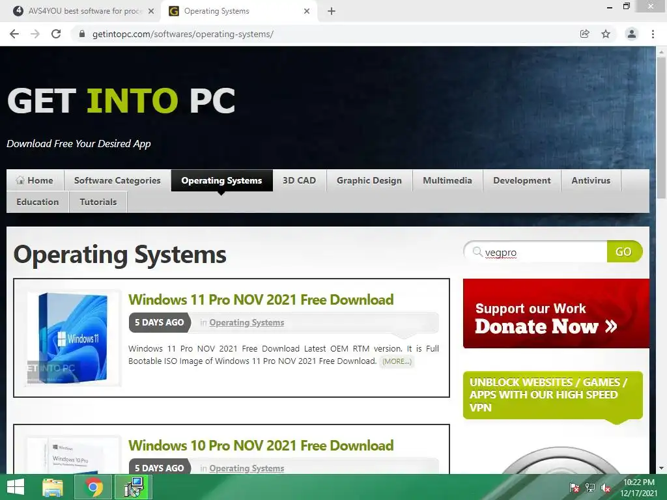Click the Action Center flag tray icon
This screenshot has height=500, width=667.
575,488
